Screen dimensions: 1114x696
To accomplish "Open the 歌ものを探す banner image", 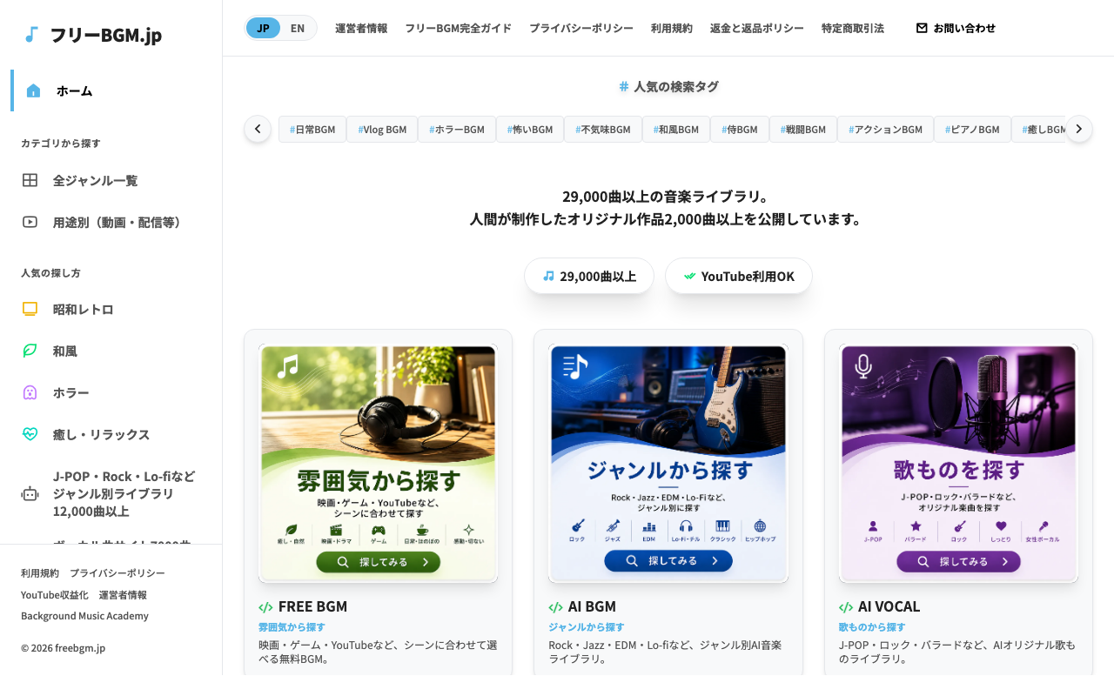I will tap(958, 464).
